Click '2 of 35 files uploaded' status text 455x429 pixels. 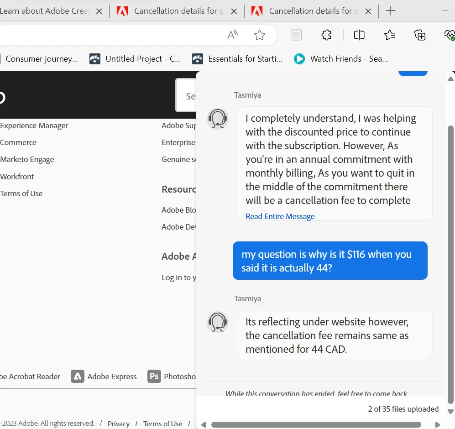(403, 409)
